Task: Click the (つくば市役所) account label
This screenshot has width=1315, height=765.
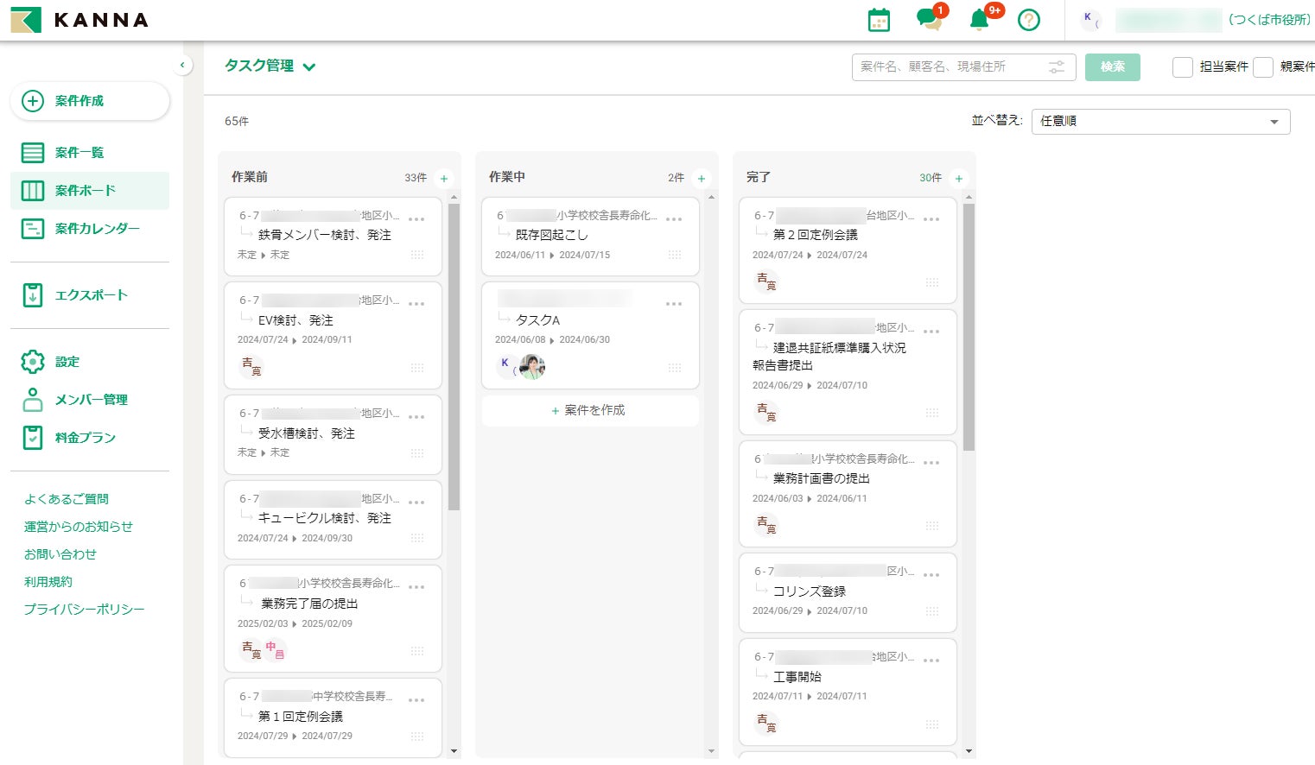Action: point(1269,20)
